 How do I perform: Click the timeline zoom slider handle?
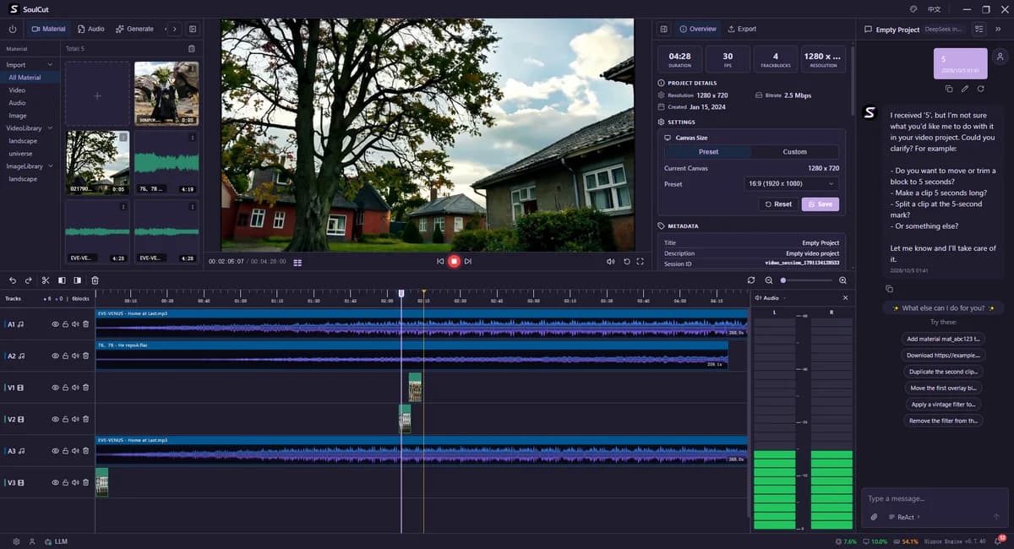783,280
